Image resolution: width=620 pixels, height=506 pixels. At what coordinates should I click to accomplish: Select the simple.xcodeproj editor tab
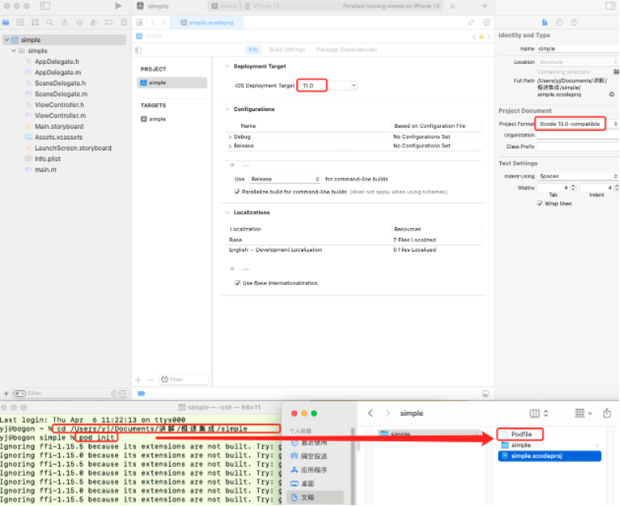point(207,22)
